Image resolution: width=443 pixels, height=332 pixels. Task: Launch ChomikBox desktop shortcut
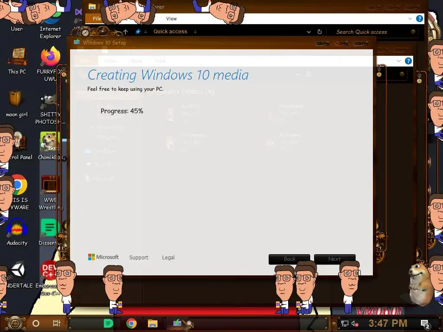click(x=50, y=146)
